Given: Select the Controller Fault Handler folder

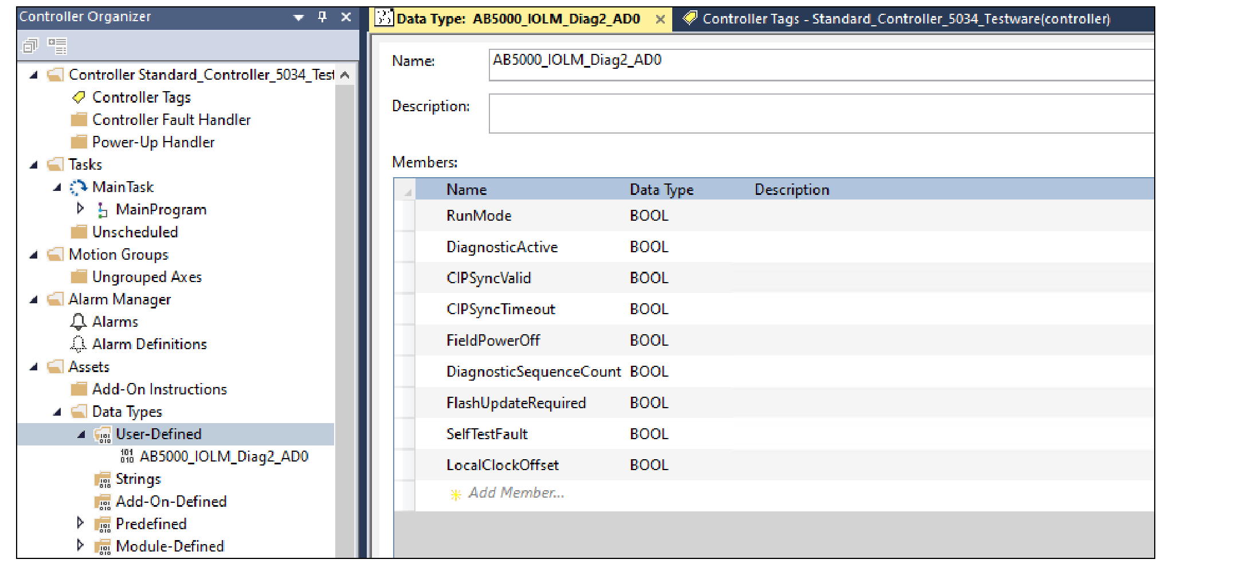Looking at the screenshot, I should (x=160, y=120).
